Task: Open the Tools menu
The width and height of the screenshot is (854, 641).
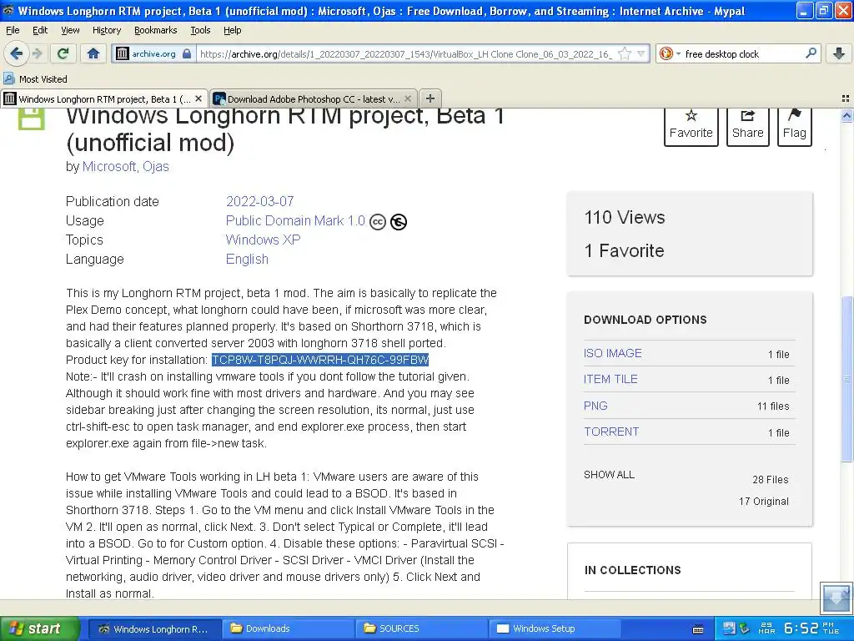Action: [200, 30]
